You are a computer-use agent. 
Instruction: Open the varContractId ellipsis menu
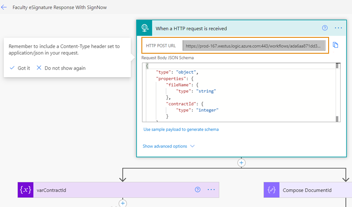[211, 190]
